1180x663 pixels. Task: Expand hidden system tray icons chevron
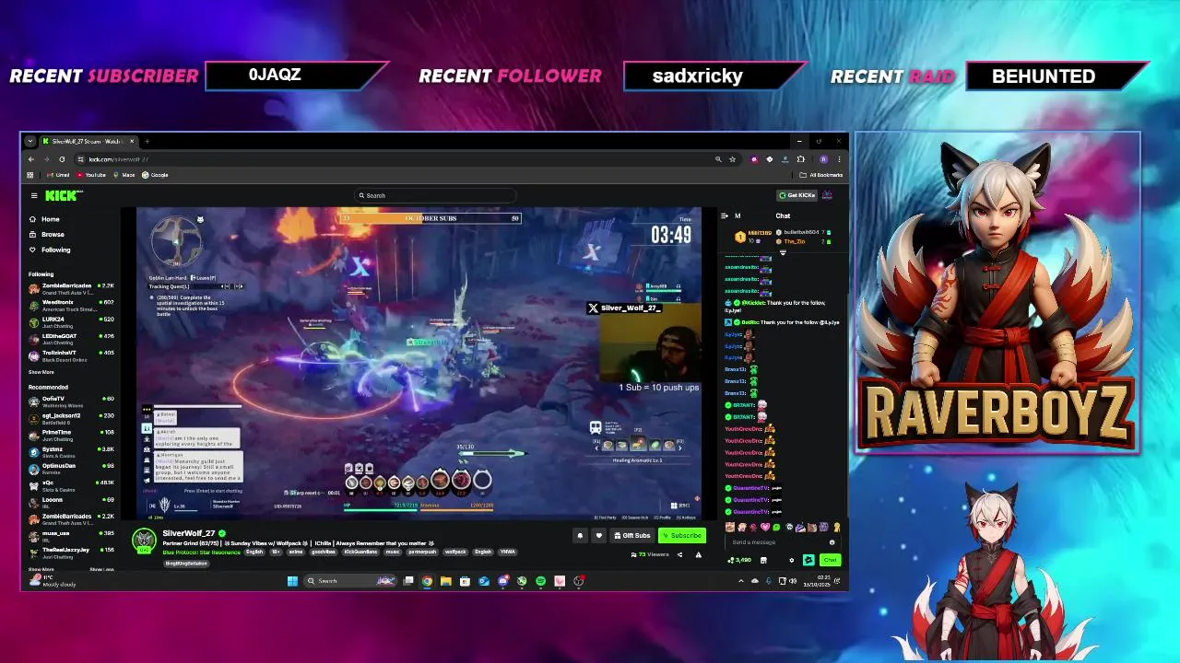click(741, 581)
